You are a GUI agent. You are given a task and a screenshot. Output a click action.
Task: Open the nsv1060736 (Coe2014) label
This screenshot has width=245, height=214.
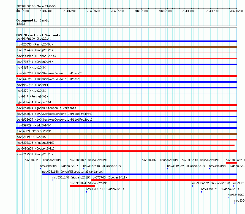tap(33, 85)
